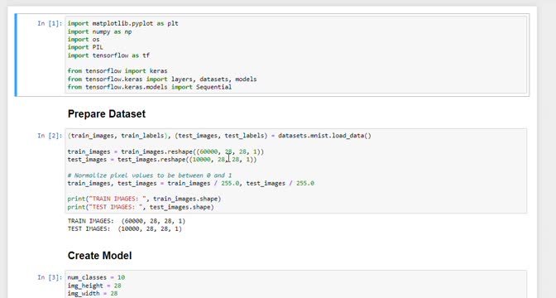Click the layers, datasets, models import line
The width and height of the screenshot is (556, 298).
(162, 79)
